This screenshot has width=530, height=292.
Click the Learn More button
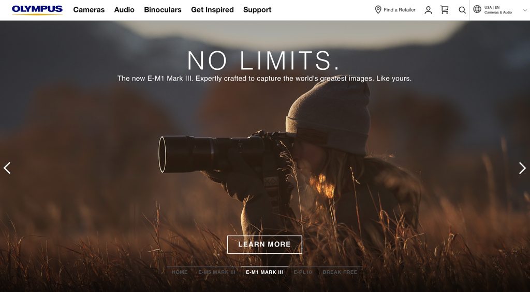(264, 244)
